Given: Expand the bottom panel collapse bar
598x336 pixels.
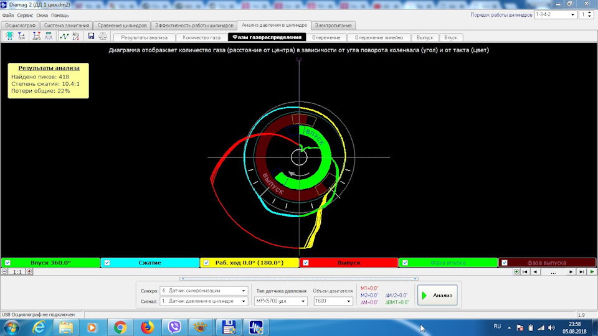Looking at the screenshot, I should (x=299, y=279).
